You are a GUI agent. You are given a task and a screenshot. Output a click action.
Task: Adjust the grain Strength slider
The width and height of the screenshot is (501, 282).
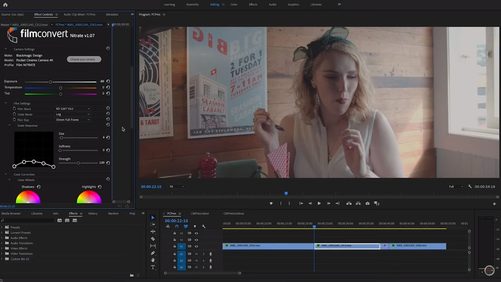(78, 163)
